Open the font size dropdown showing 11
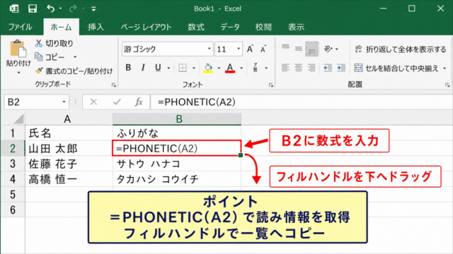Screen dimensions: 453x254 (239, 49)
